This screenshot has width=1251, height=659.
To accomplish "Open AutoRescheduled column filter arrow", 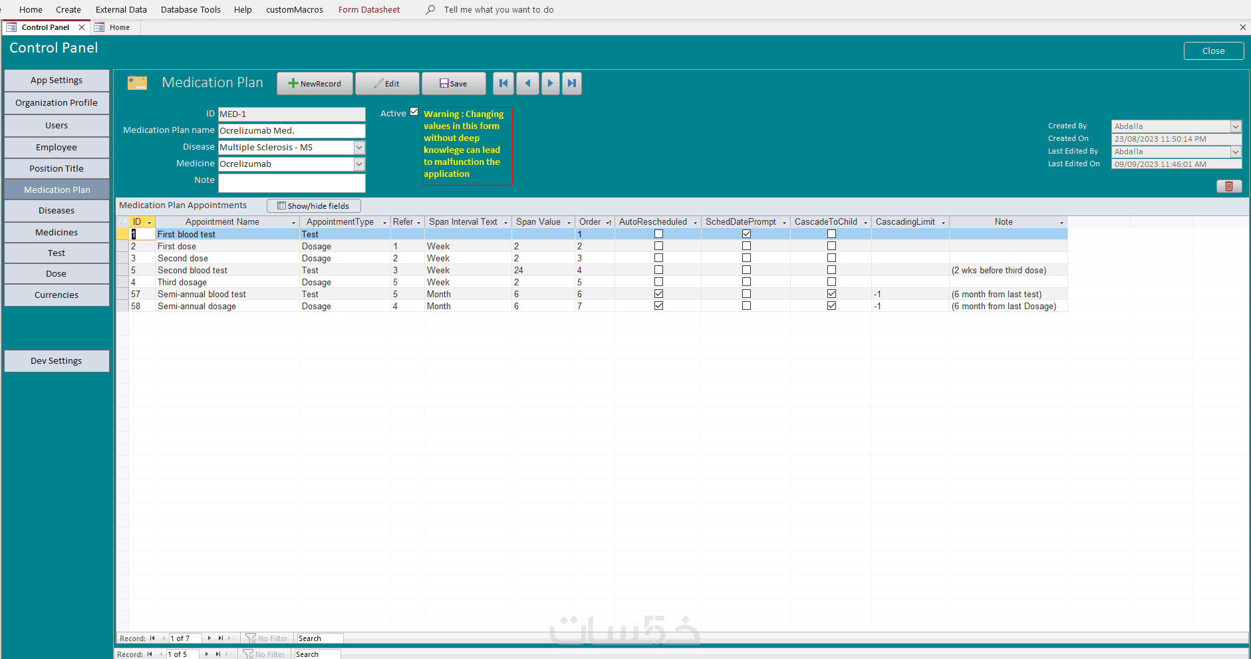I will click(695, 223).
